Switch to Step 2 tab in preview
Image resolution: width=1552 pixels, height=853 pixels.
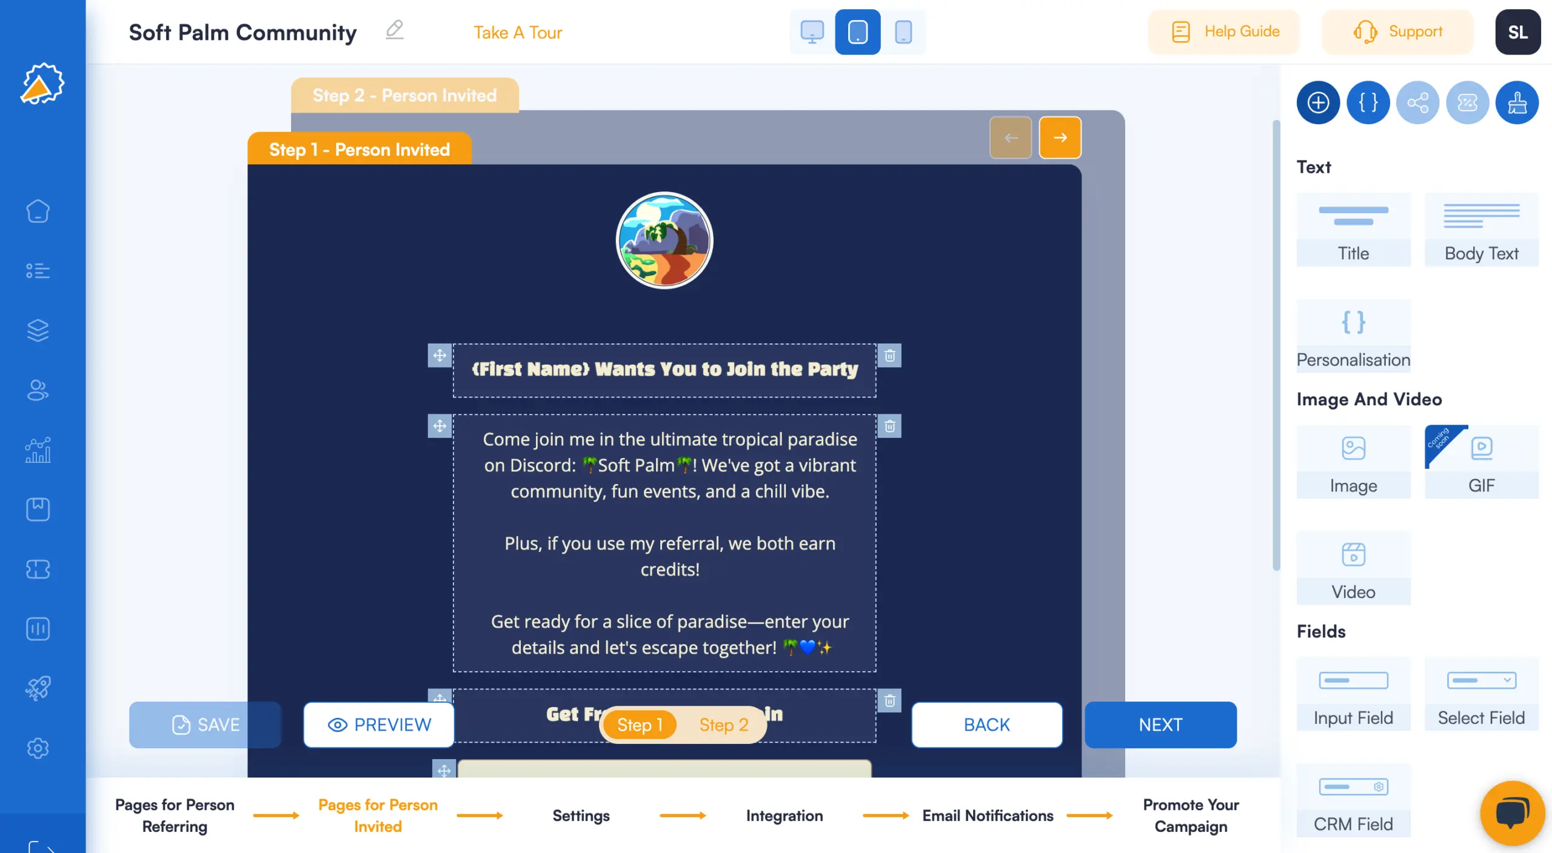(x=724, y=725)
